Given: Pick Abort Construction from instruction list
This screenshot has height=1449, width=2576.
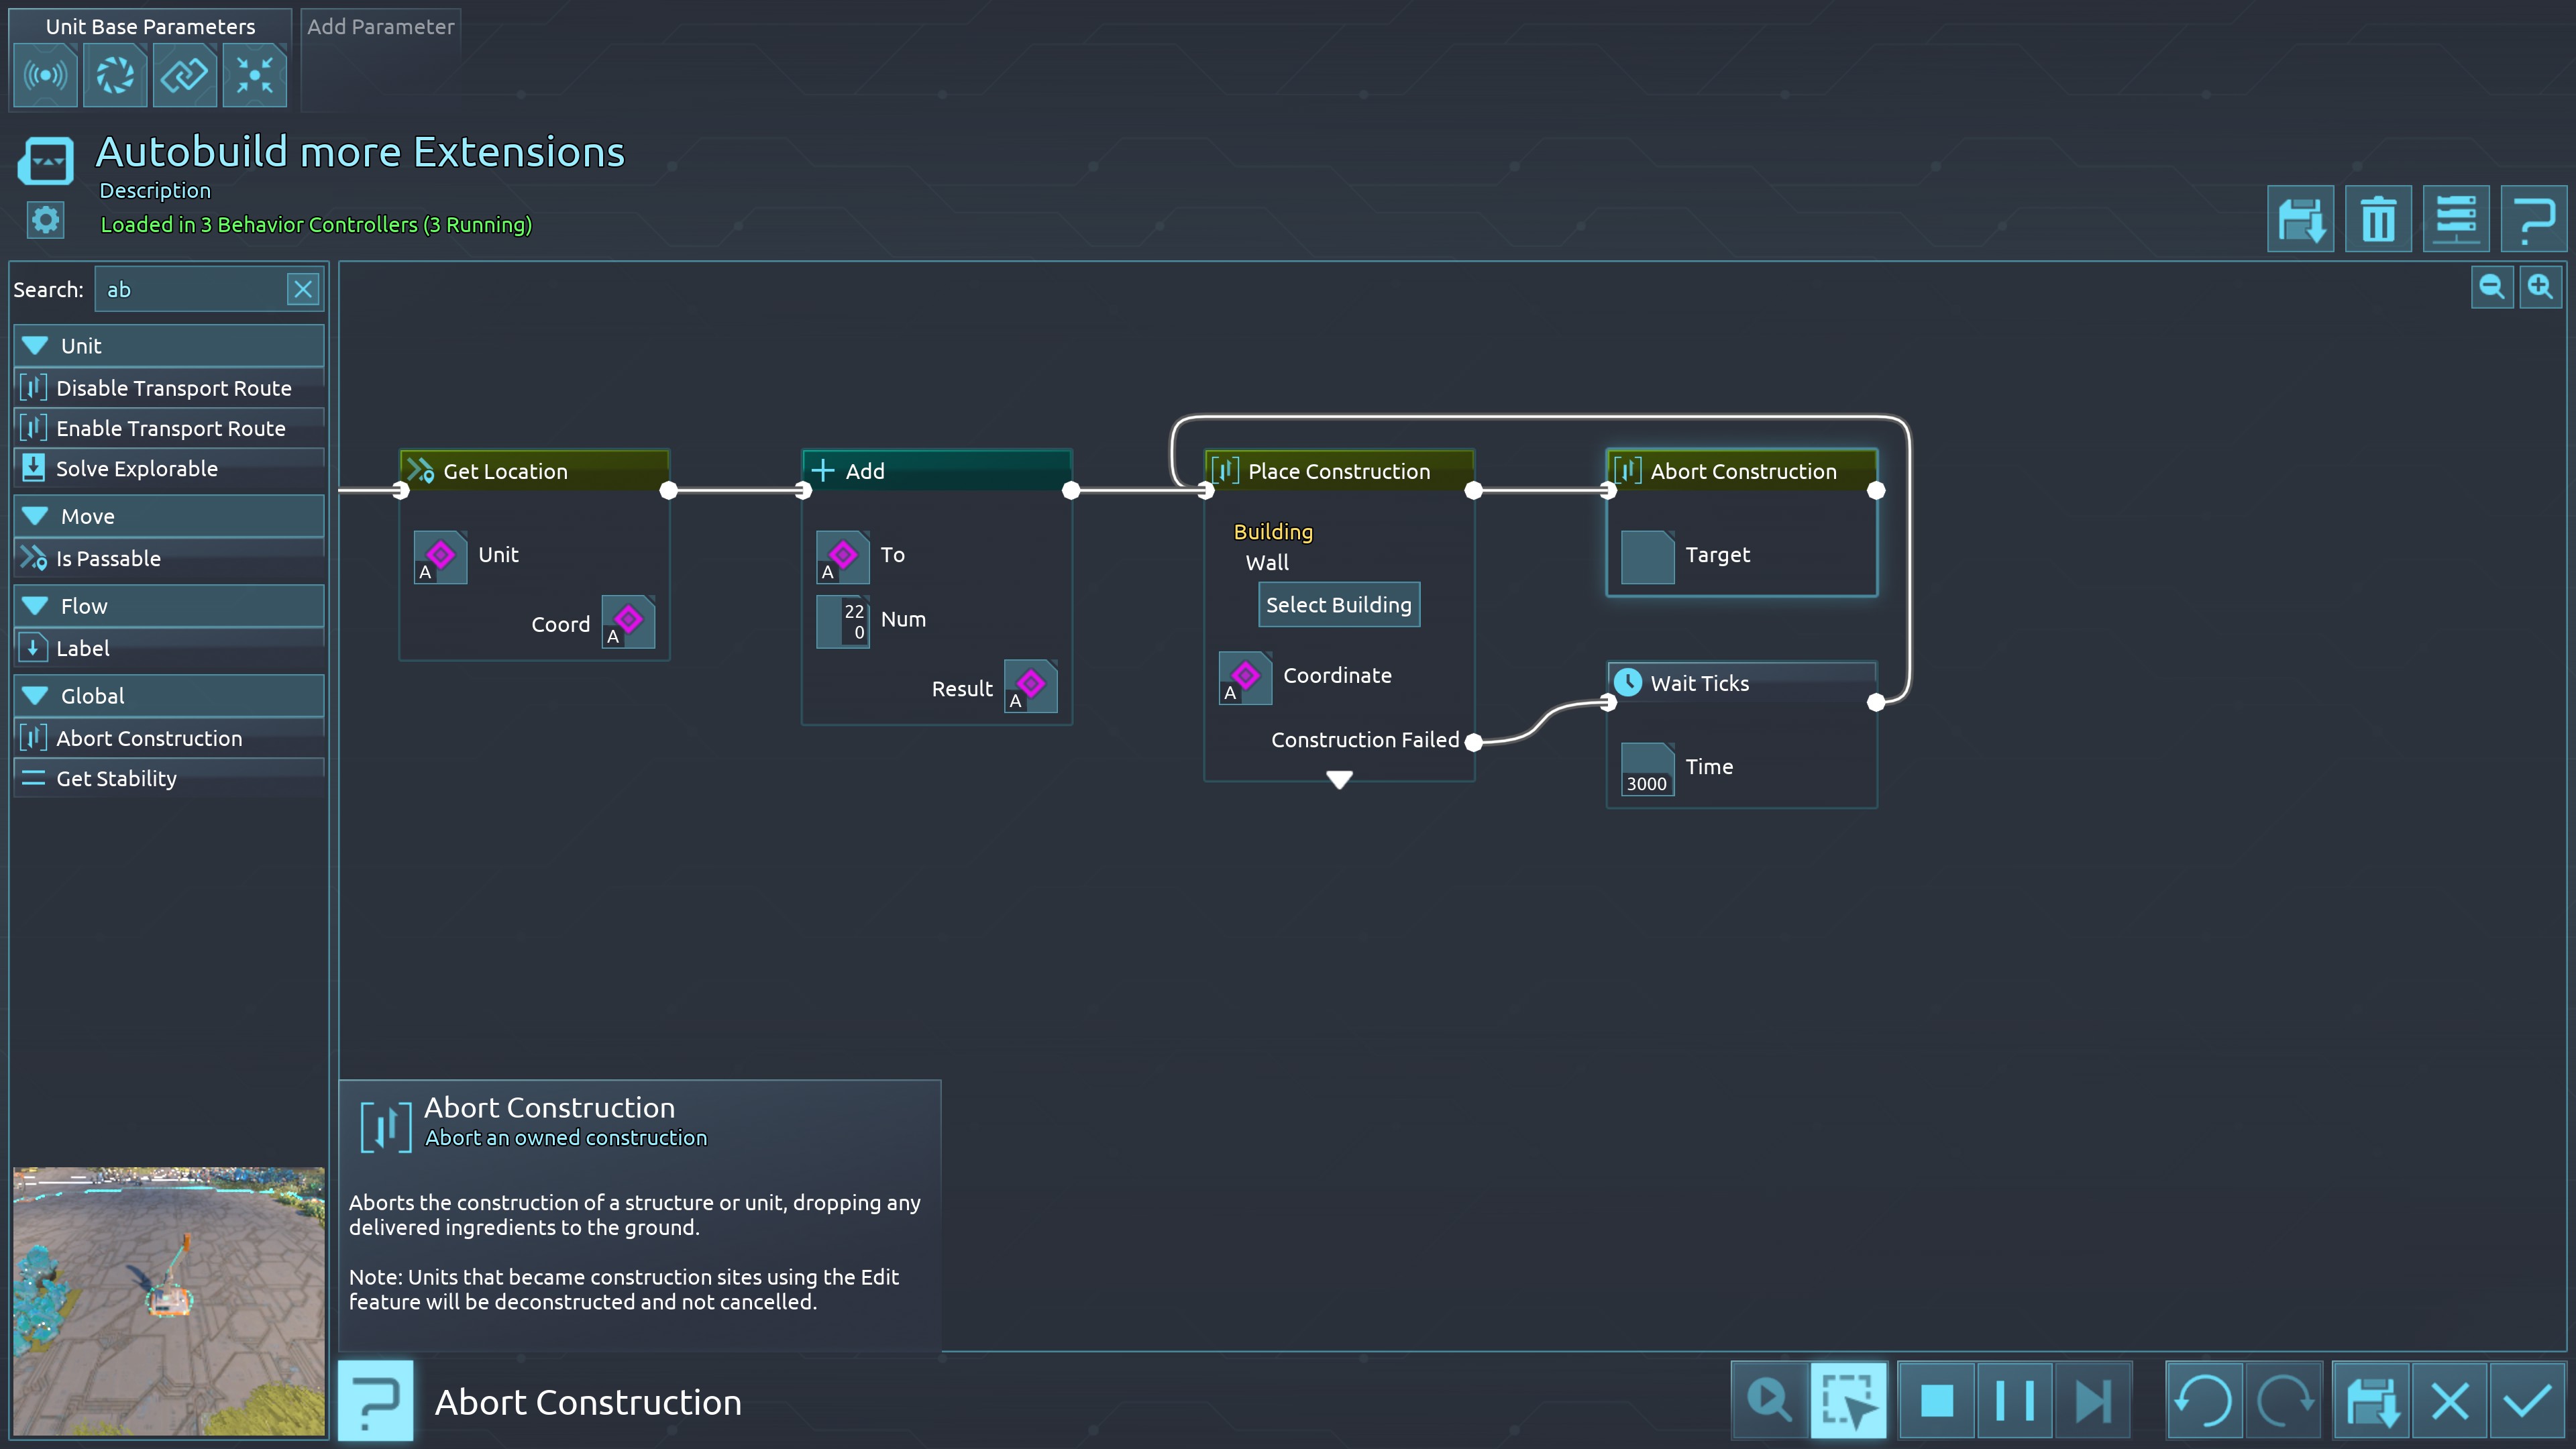Looking at the screenshot, I should click(149, 738).
